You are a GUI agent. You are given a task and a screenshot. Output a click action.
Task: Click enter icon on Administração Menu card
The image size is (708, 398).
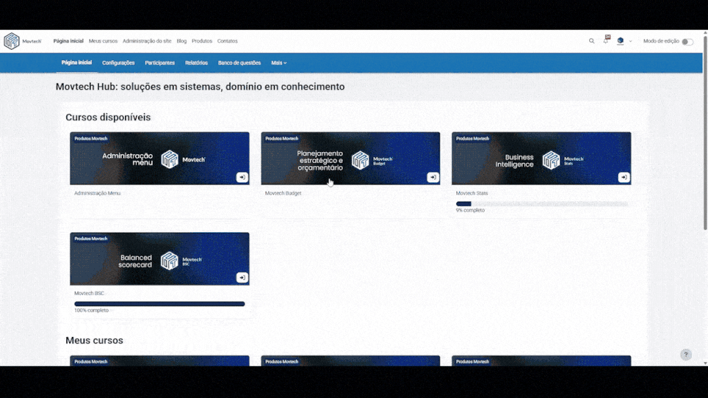(x=242, y=178)
